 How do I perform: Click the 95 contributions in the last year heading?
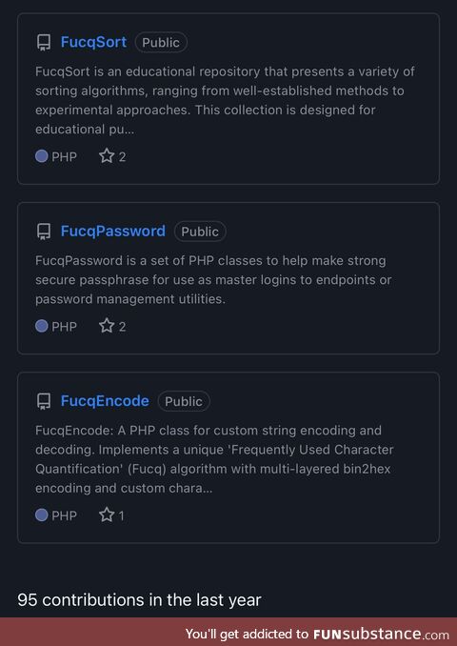tap(139, 600)
